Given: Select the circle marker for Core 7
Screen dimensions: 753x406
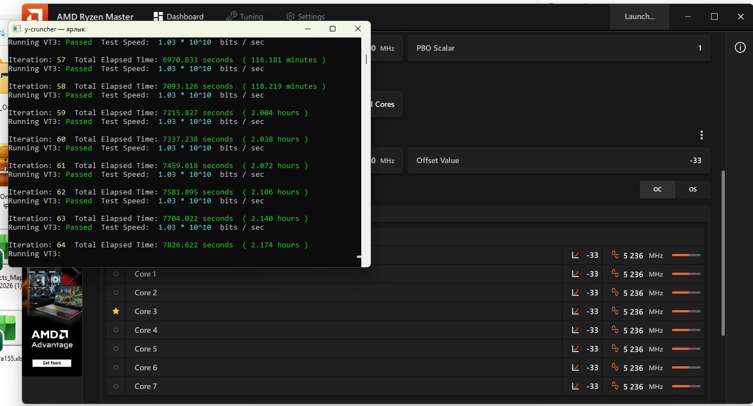Looking at the screenshot, I should pyautogui.click(x=116, y=386).
